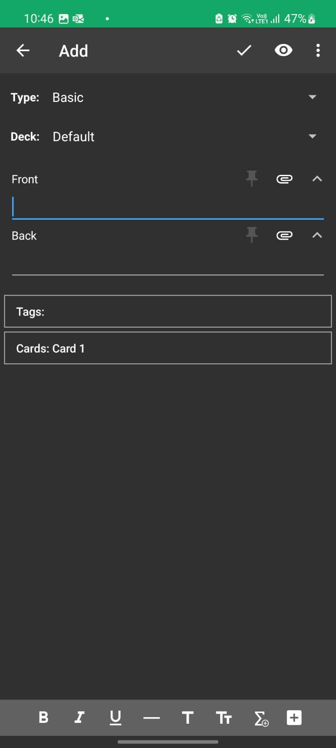Click the Tags input field
The image size is (336, 748).
[168, 311]
